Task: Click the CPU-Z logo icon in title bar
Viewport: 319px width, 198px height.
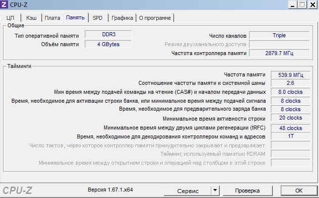Action: (x=4, y=4)
